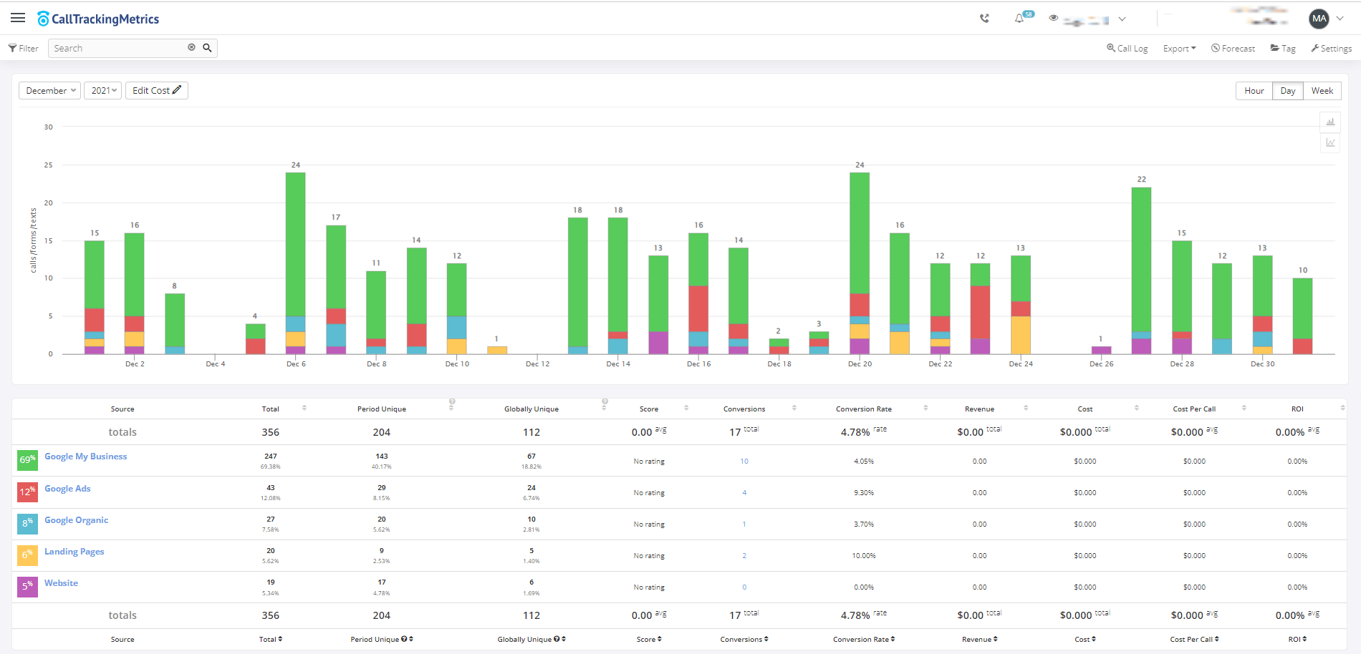
Task: Open the December month dropdown
Action: click(x=49, y=90)
